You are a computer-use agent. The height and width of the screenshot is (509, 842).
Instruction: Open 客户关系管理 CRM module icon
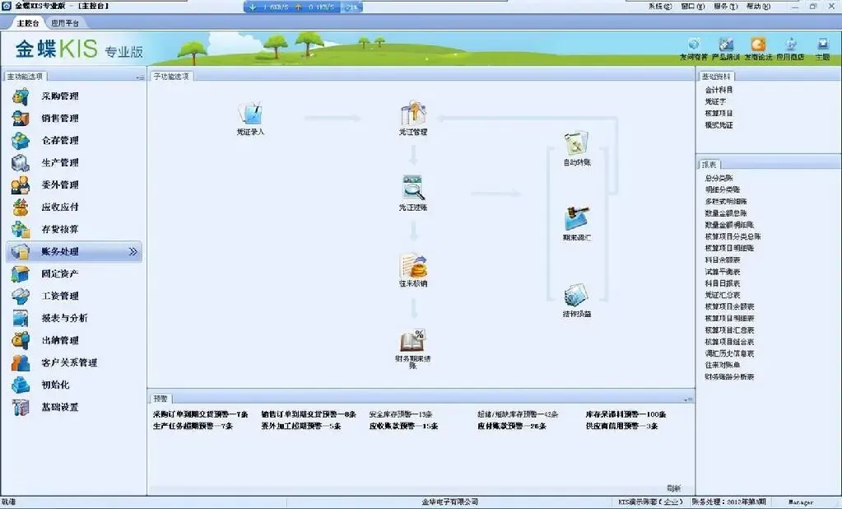pyautogui.click(x=21, y=362)
